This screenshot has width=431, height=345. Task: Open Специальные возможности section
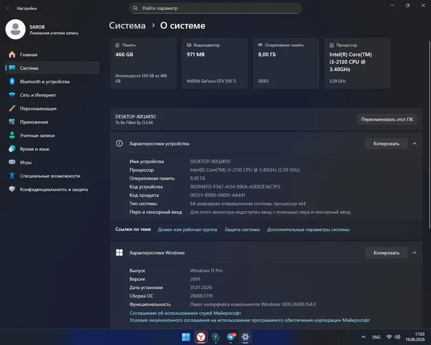coord(52,176)
